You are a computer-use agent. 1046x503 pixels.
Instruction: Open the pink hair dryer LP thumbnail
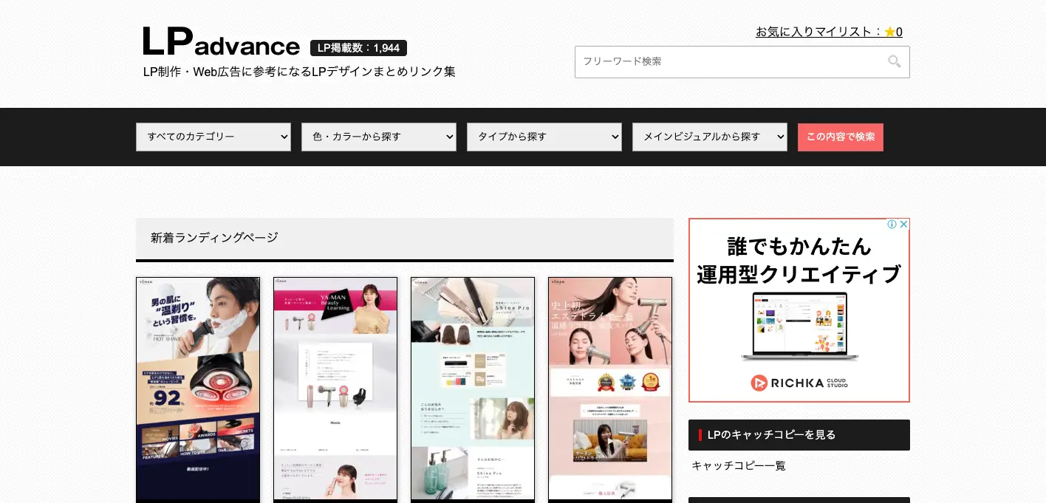(x=610, y=389)
